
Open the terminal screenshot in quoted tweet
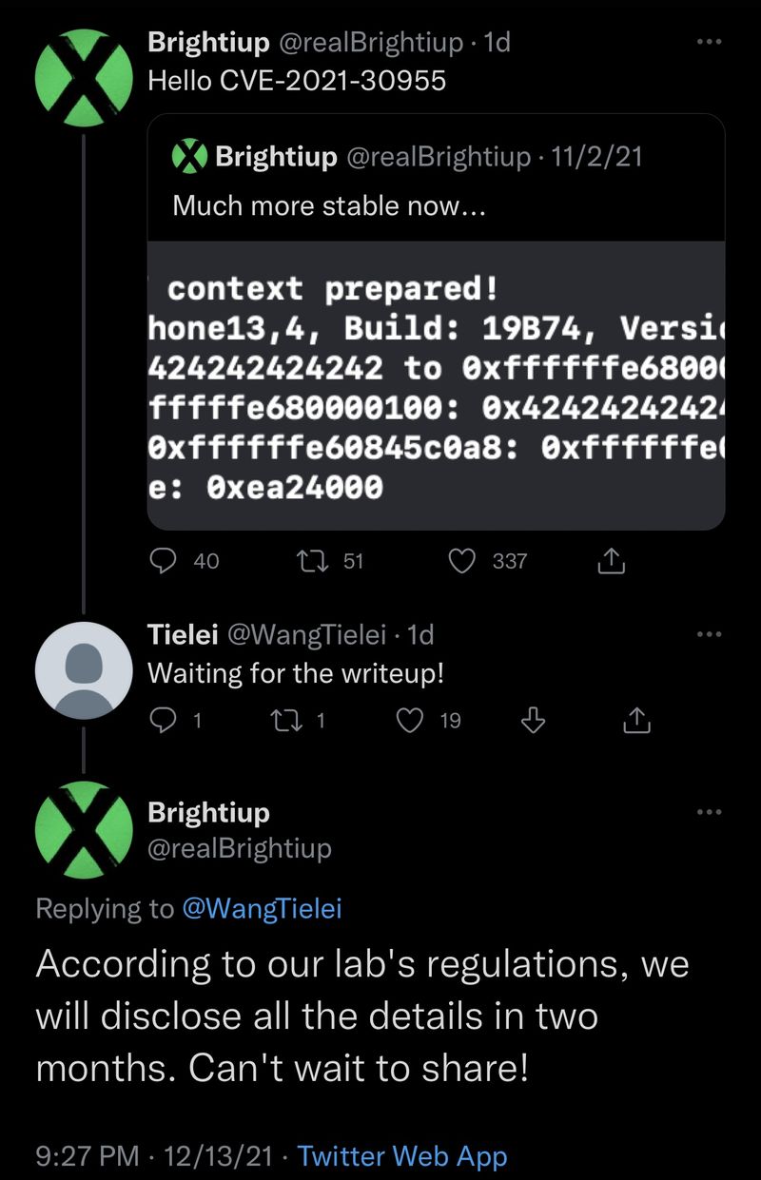pyautogui.click(x=436, y=385)
